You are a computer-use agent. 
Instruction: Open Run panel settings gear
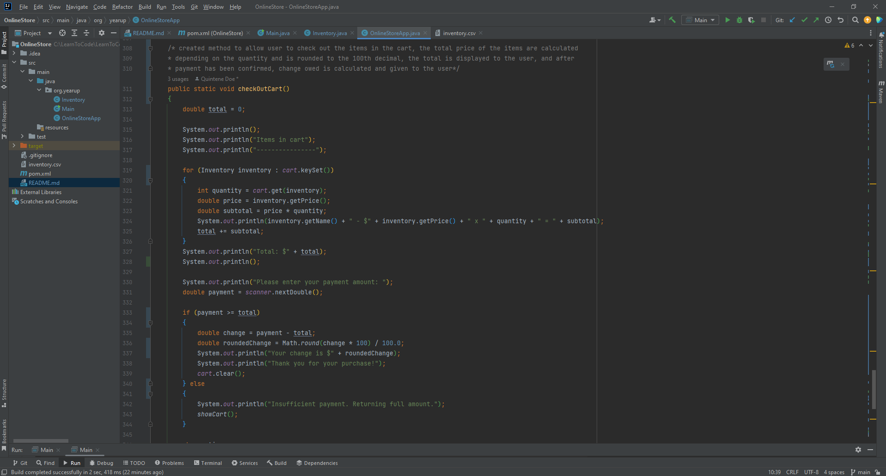coord(858,450)
